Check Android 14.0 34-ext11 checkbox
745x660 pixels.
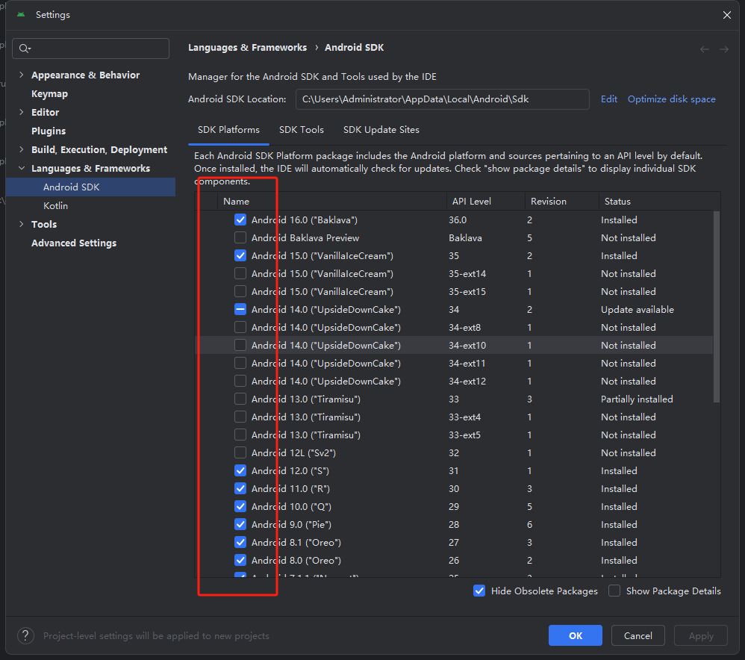click(240, 363)
